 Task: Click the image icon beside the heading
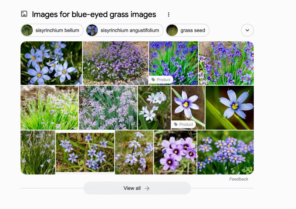point(24,14)
